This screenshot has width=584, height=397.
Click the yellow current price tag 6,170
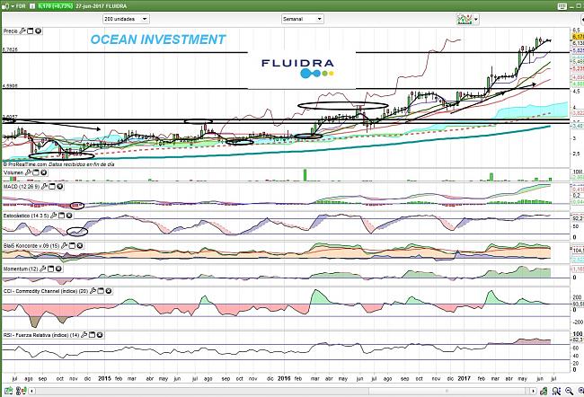pyautogui.click(x=578, y=37)
